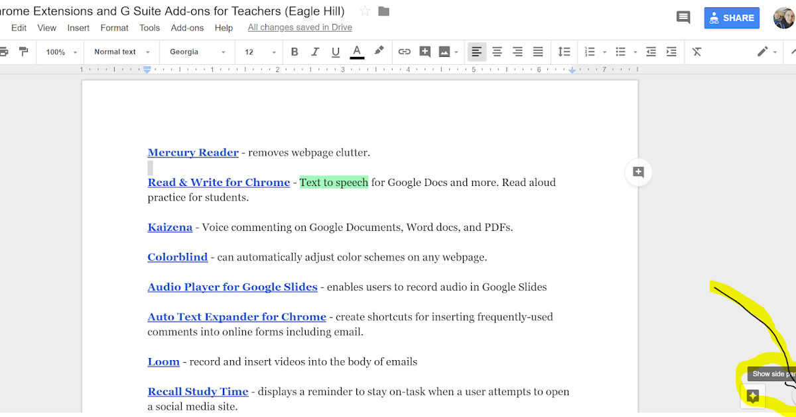The height and width of the screenshot is (417, 796).
Task: Click the insert image icon
Action: 444,52
